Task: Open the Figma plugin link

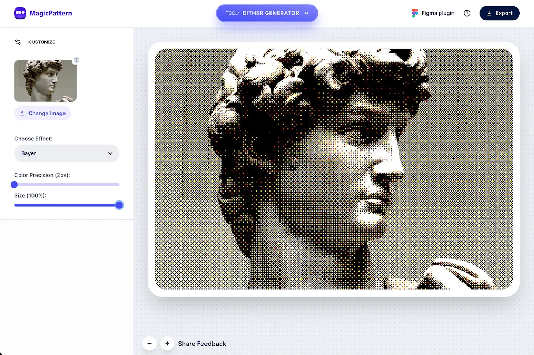Action: pyautogui.click(x=438, y=13)
